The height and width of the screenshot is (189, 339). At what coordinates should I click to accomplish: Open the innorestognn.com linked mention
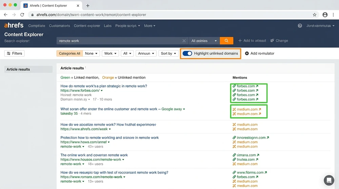251,138
